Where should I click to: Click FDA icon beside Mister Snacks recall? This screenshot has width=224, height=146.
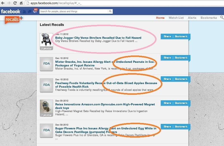46,64
